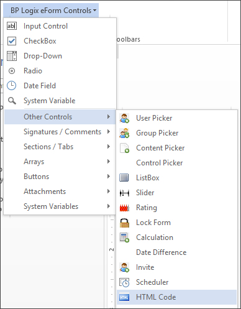Click the User Picker person icon
Screen dimensions: 241x309
coord(124,118)
